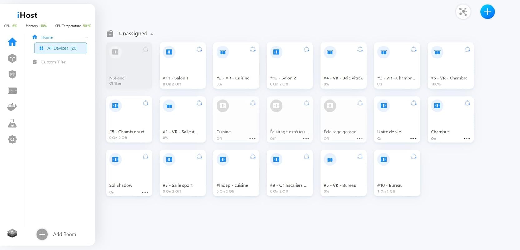This screenshot has height=250, width=520.
Task: Toggle the Sol Shadow switch icon
Action: pos(115,159)
